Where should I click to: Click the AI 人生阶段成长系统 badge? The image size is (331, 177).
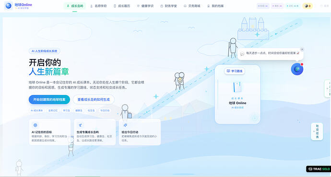click(x=45, y=51)
